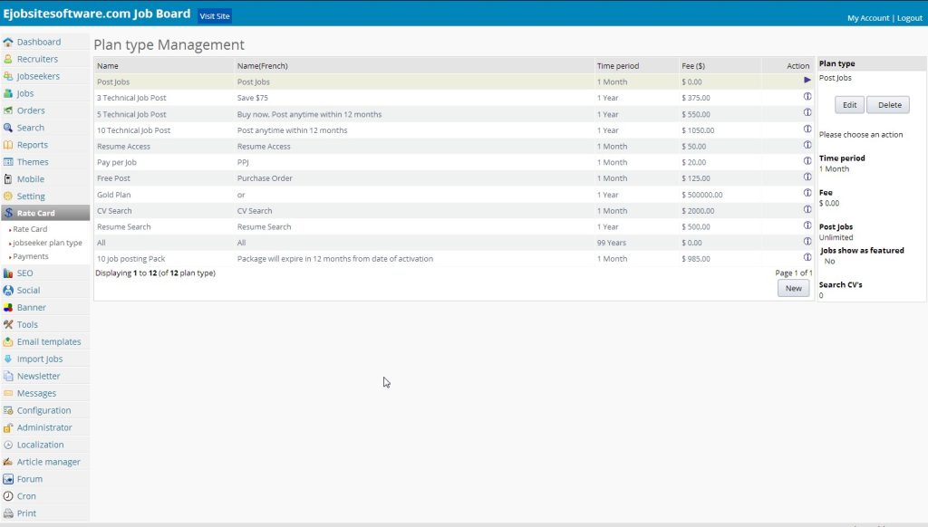Click info icon for 5 Technical Job Post
928x527 pixels.
807,112
